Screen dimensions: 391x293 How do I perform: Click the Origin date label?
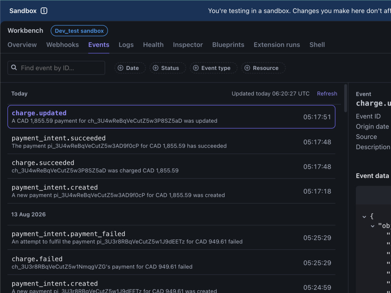372,126
